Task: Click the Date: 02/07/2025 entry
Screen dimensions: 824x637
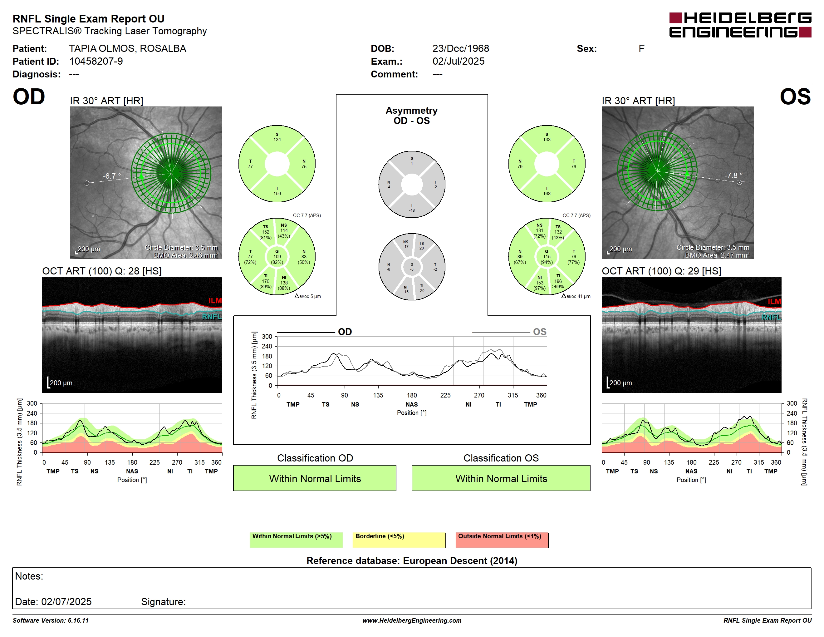Action: pyautogui.click(x=53, y=601)
